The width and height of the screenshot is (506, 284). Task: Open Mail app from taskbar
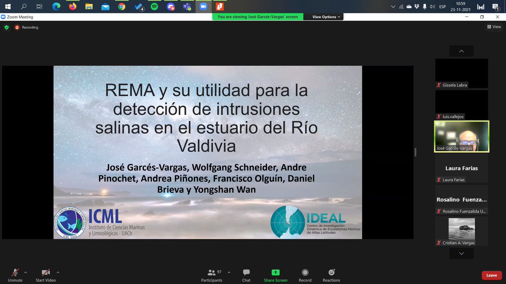(105, 6)
